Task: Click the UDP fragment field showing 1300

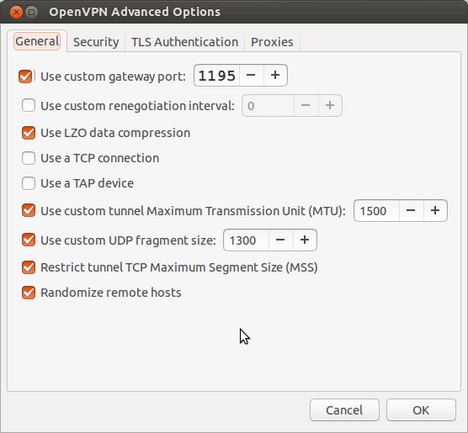Action: click(247, 240)
